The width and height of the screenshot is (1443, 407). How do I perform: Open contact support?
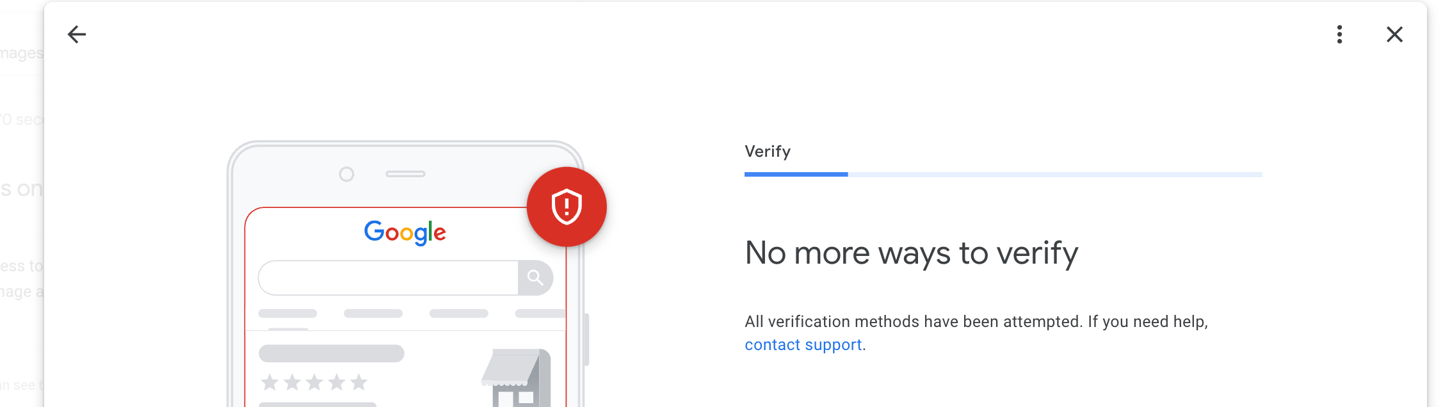coord(803,345)
